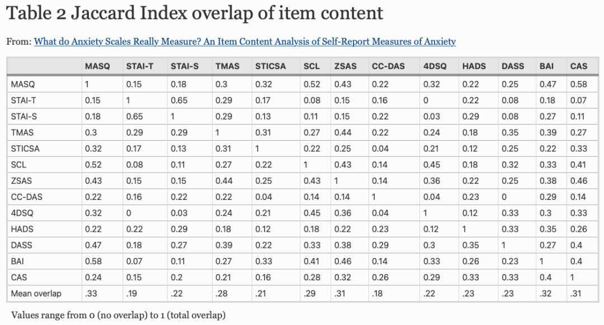Viewport: 604px width, 325px height.
Task: Select the STICSA column header
Action: pyautogui.click(x=271, y=66)
